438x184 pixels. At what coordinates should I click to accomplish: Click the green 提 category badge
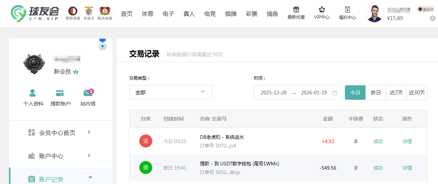coord(146,168)
